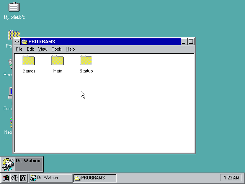Open the Help menu
Viewport: 245px width, 184px height.
point(70,49)
